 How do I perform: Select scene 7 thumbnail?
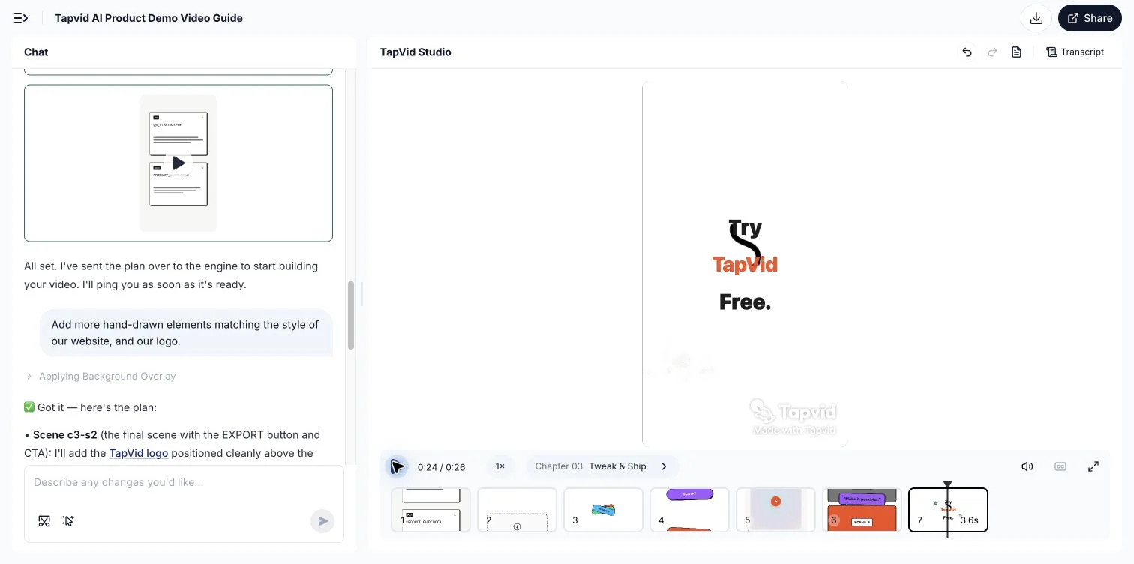[x=948, y=510]
